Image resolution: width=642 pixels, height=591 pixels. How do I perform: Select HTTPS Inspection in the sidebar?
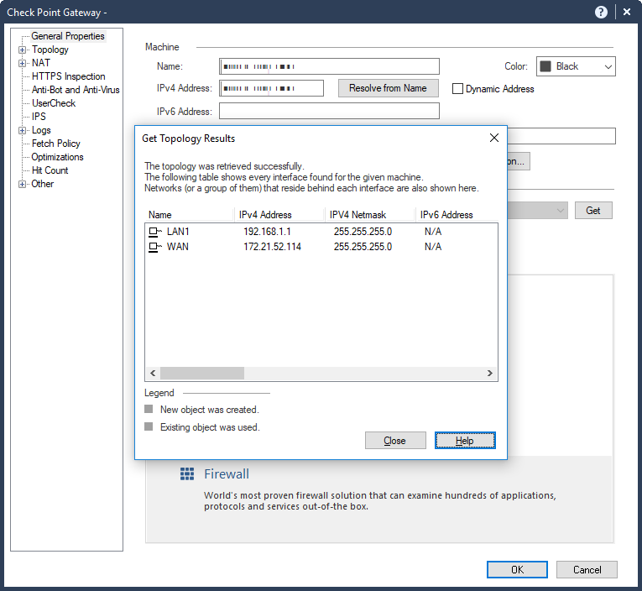pos(68,76)
